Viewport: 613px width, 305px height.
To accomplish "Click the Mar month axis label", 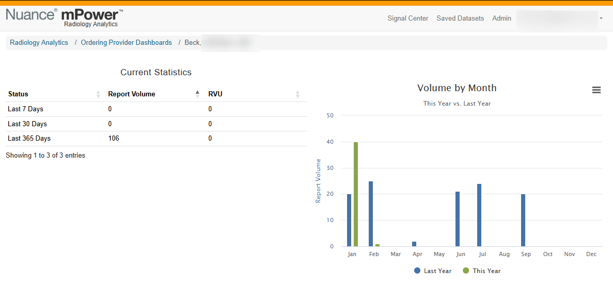I will [x=396, y=255].
